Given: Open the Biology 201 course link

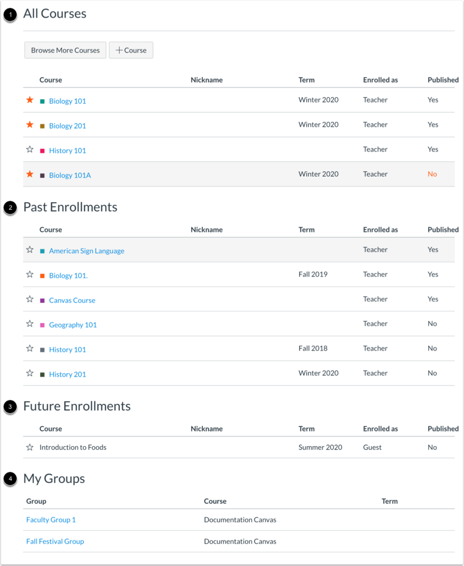Looking at the screenshot, I should [68, 126].
